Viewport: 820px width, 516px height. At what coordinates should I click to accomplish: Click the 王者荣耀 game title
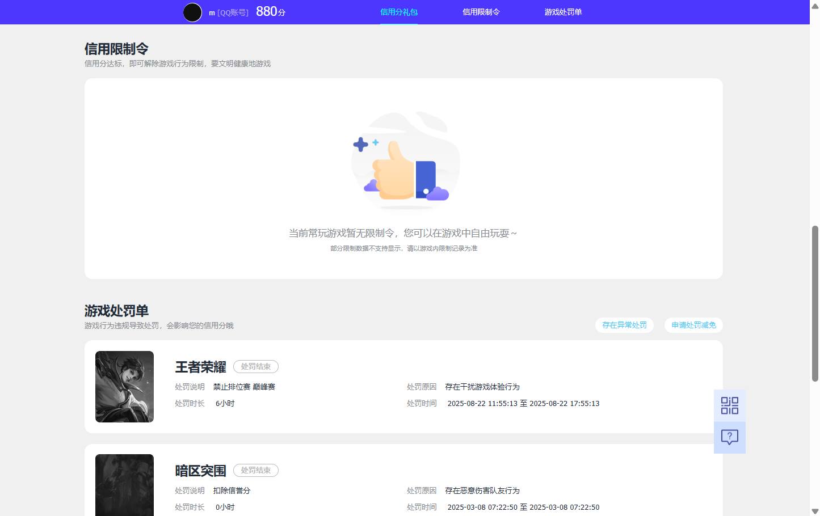[200, 367]
